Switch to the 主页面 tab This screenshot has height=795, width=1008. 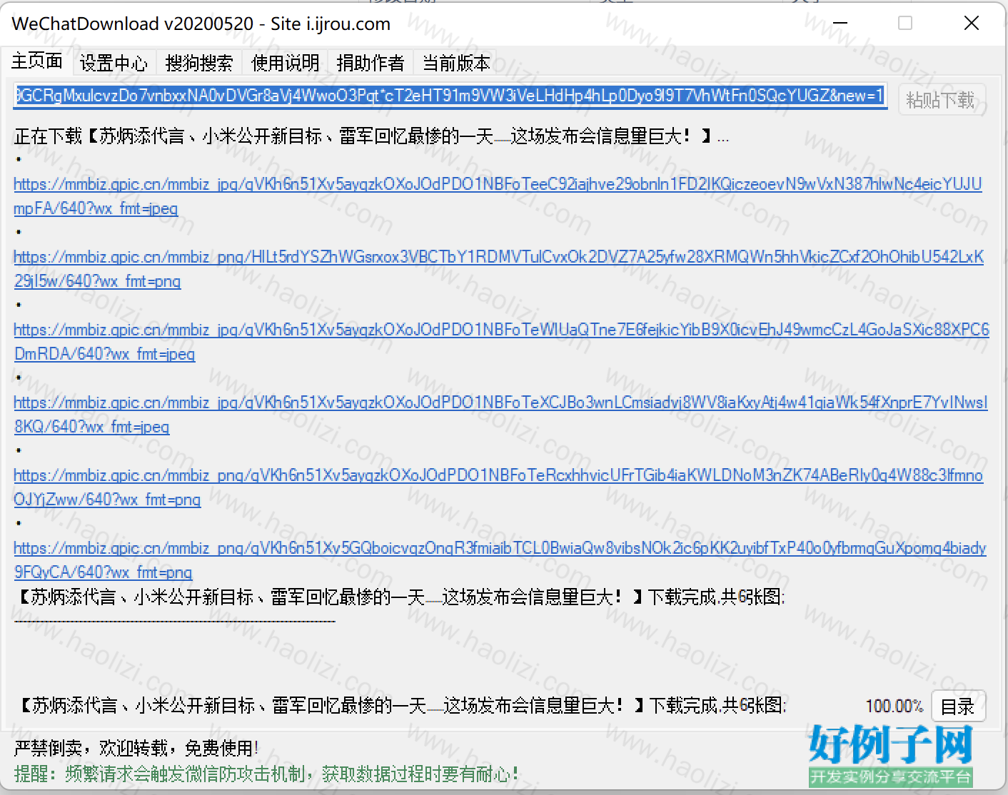point(37,61)
